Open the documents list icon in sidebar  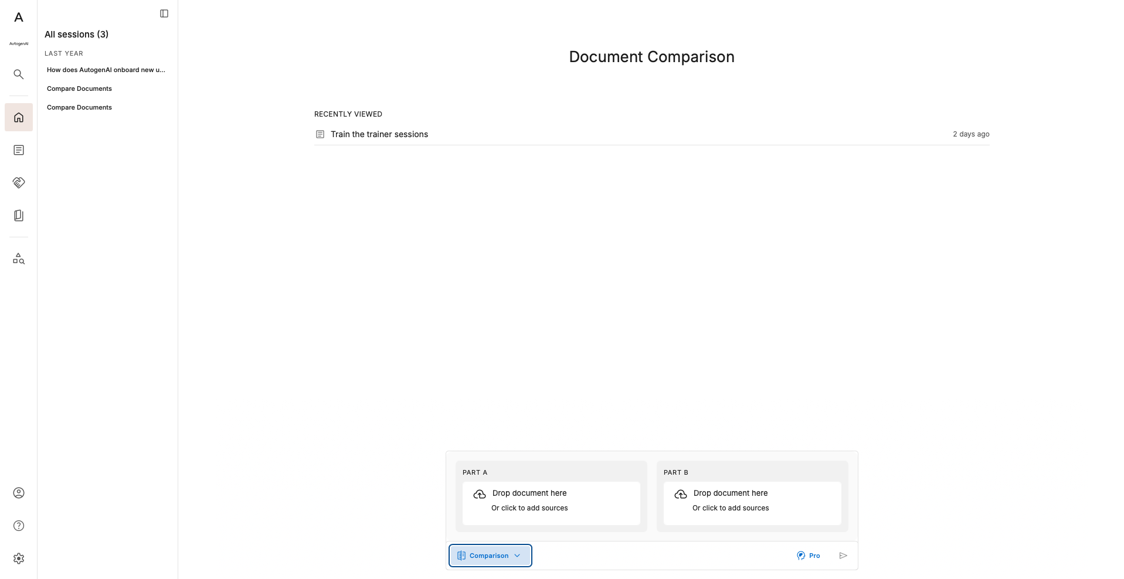pyautogui.click(x=19, y=150)
